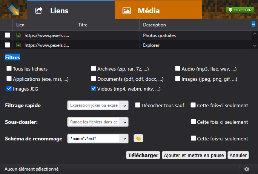Image resolution: width=258 pixels, height=174 pixels.
Task: Uncheck the Images JEG filter
Action: click(x=9, y=89)
